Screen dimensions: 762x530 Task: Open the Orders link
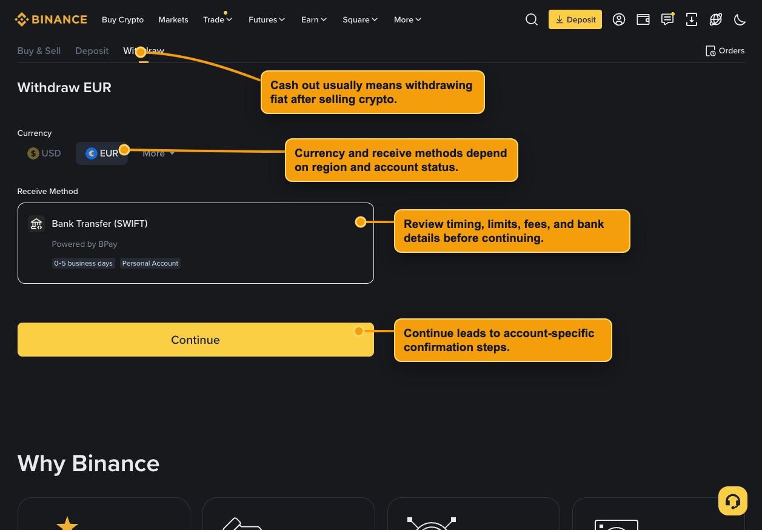(x=725, y=51)
